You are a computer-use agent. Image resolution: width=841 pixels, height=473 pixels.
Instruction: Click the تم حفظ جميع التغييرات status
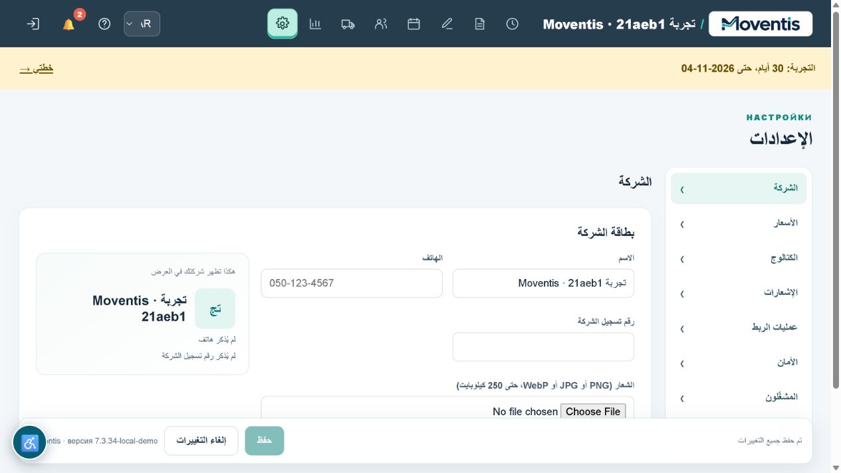770,440
